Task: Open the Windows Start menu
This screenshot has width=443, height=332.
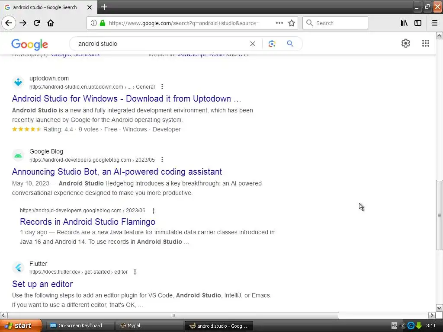Action: pos(20,326)
